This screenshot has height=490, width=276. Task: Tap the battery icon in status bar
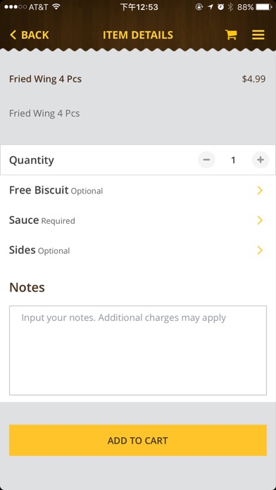[264, 7]
